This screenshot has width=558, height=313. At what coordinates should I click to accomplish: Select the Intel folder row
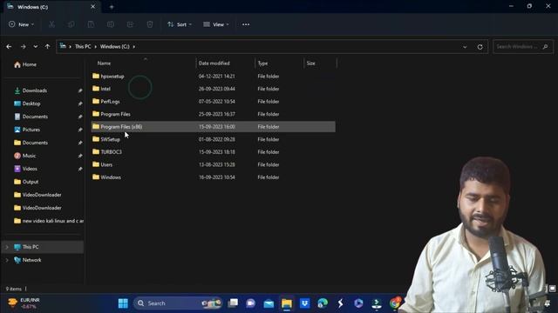tap(213, 89)
